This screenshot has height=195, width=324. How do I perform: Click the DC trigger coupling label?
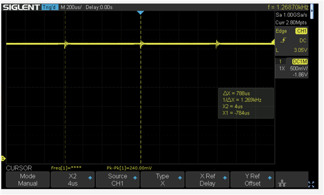point(303,41)
